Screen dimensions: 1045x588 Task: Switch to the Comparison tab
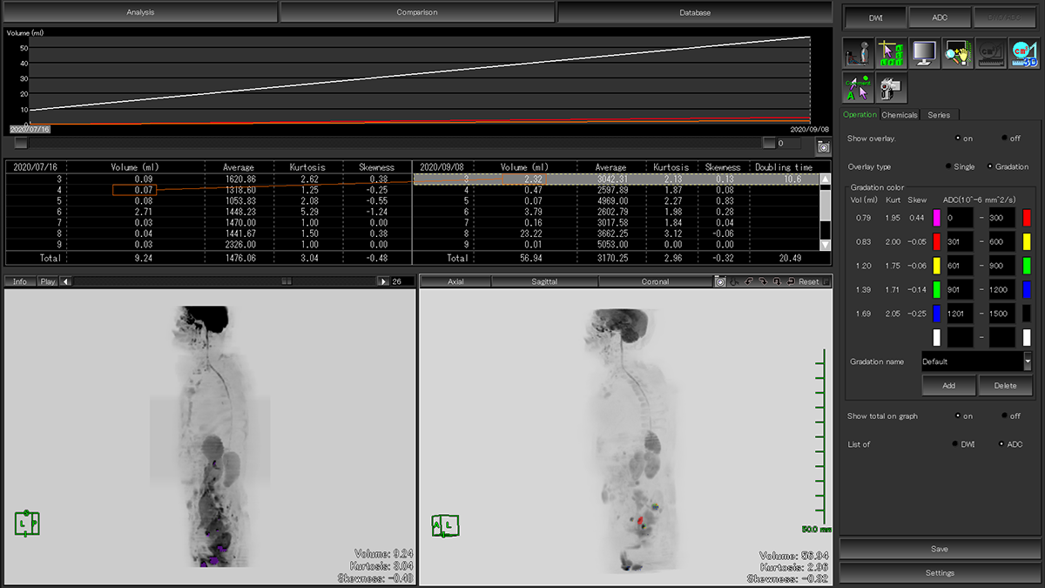click(417, 12)
